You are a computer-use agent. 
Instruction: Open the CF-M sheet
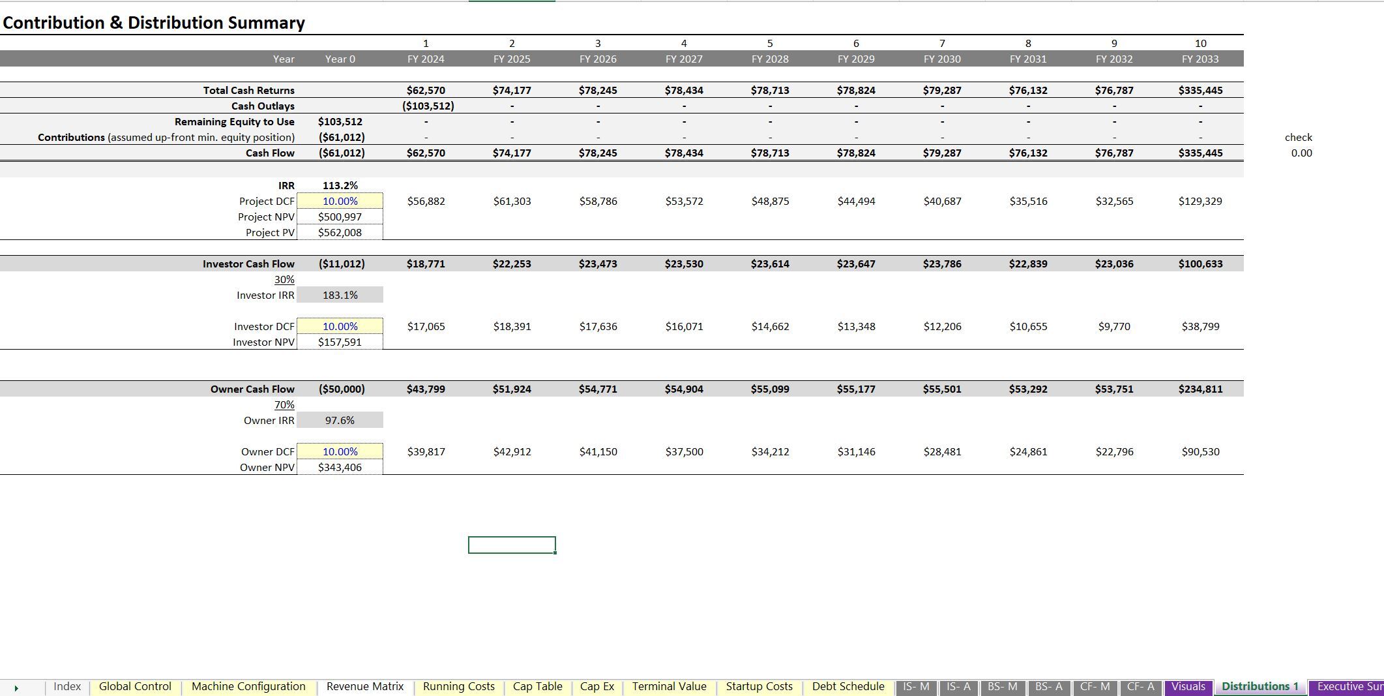(1093, 686)
